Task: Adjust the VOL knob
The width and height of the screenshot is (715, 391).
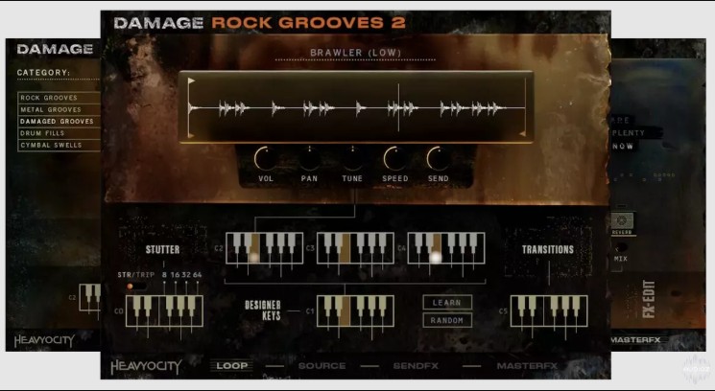Action: tap(266, 159)
